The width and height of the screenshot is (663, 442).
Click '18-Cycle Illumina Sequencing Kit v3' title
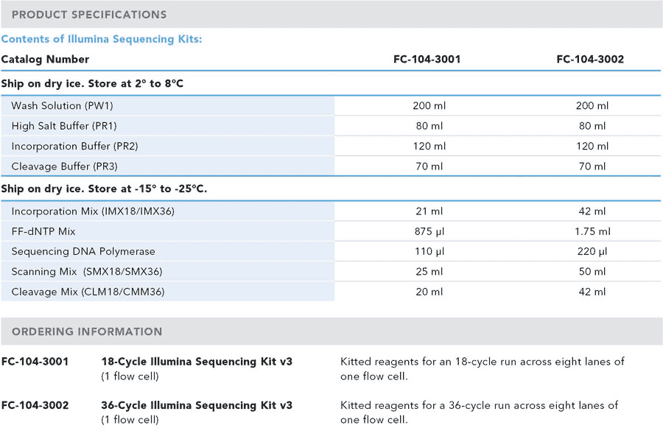point(197,362)
